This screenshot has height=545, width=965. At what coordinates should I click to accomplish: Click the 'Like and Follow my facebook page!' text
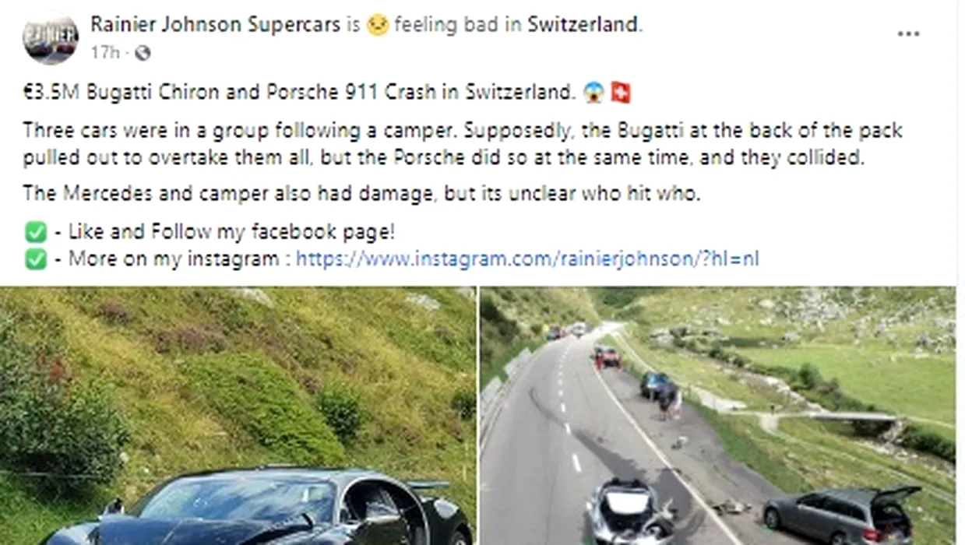click(231, 232)
